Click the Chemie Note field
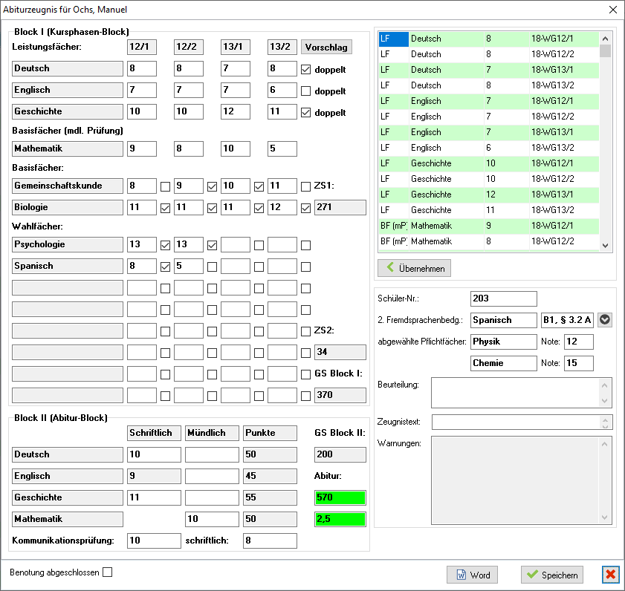 579,363
